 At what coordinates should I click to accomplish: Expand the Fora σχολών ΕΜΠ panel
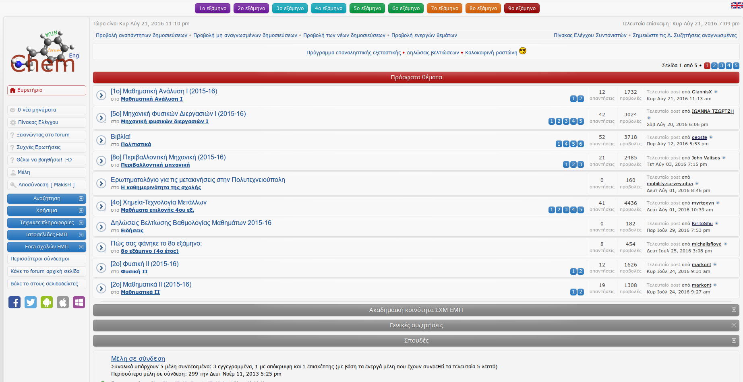(x=81, y=247)
